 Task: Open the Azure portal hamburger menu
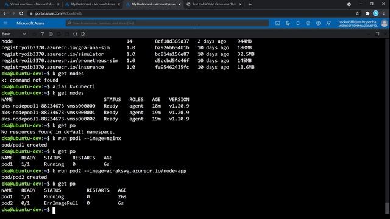click(x=5, y=23)
